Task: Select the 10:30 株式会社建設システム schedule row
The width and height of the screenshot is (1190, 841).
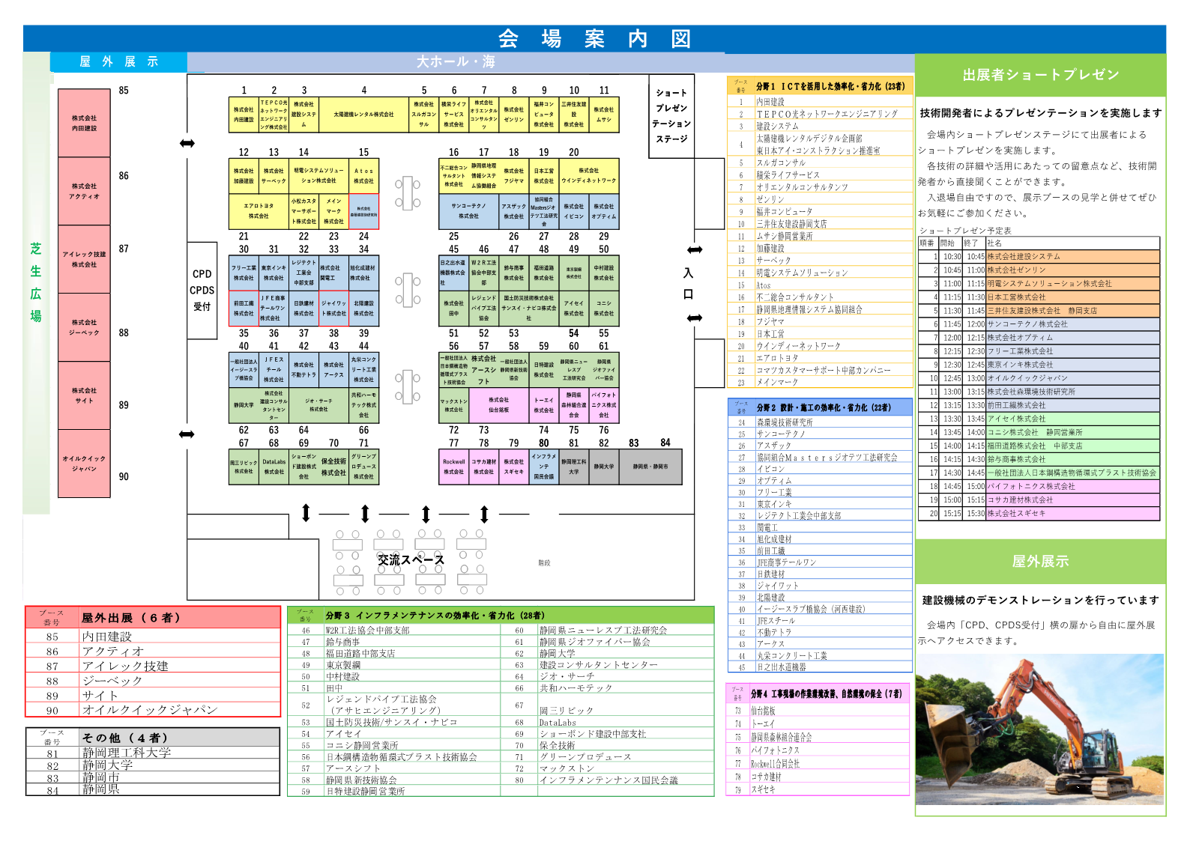Action: (1039, 256)
